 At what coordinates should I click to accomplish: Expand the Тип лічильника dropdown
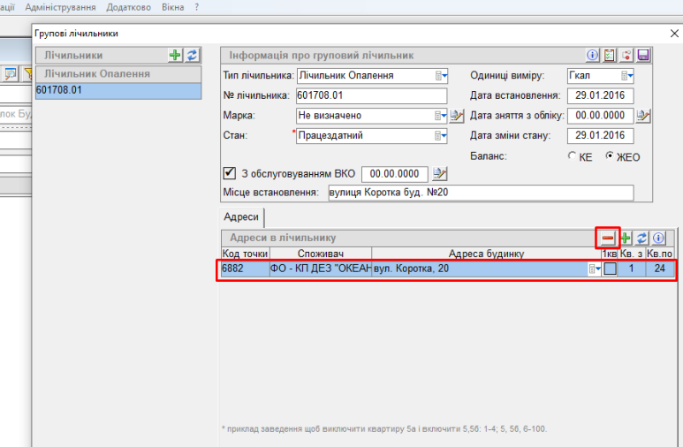click(x=442, y=76)
